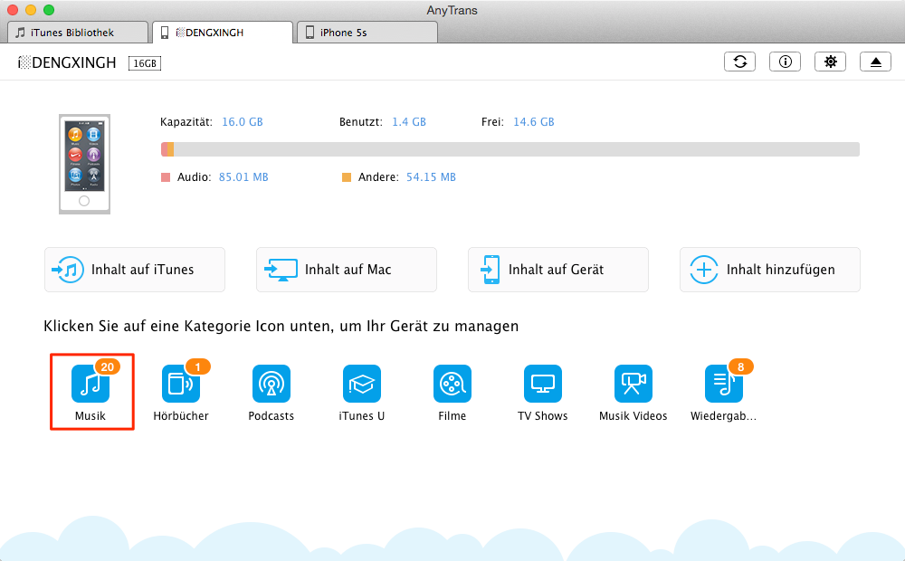905x561 pixels.
Task: Switch to iPhone 5s tab
Action: tap(367, 33)
